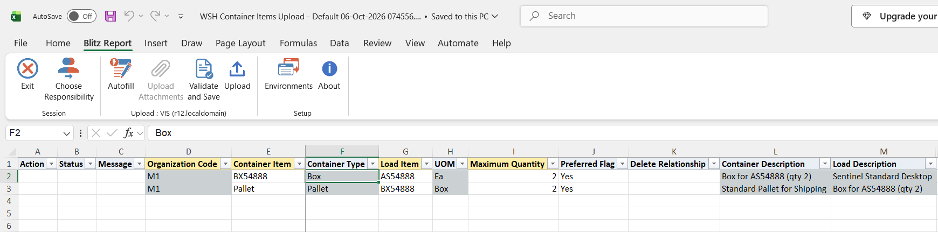This screenshot has height=232, width=938.
Task: Open the redo history dropdown arrow
Action: coord(167,16)
